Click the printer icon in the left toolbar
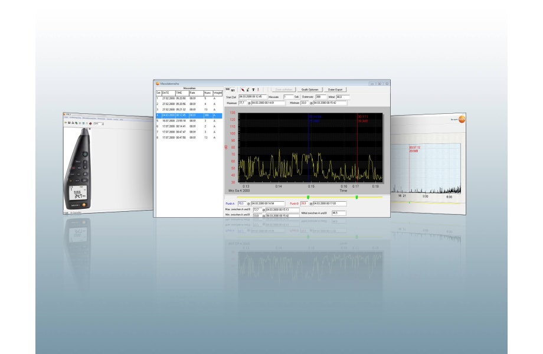The width and height of the screenshot is (543, 354). point(72,123)
